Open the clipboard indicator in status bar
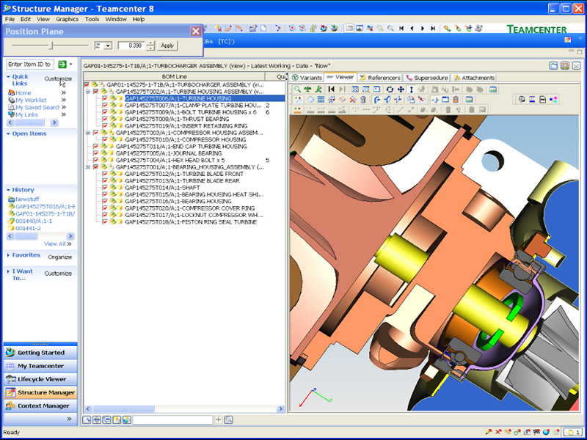The image size is (587, 440). pos(572,432)
